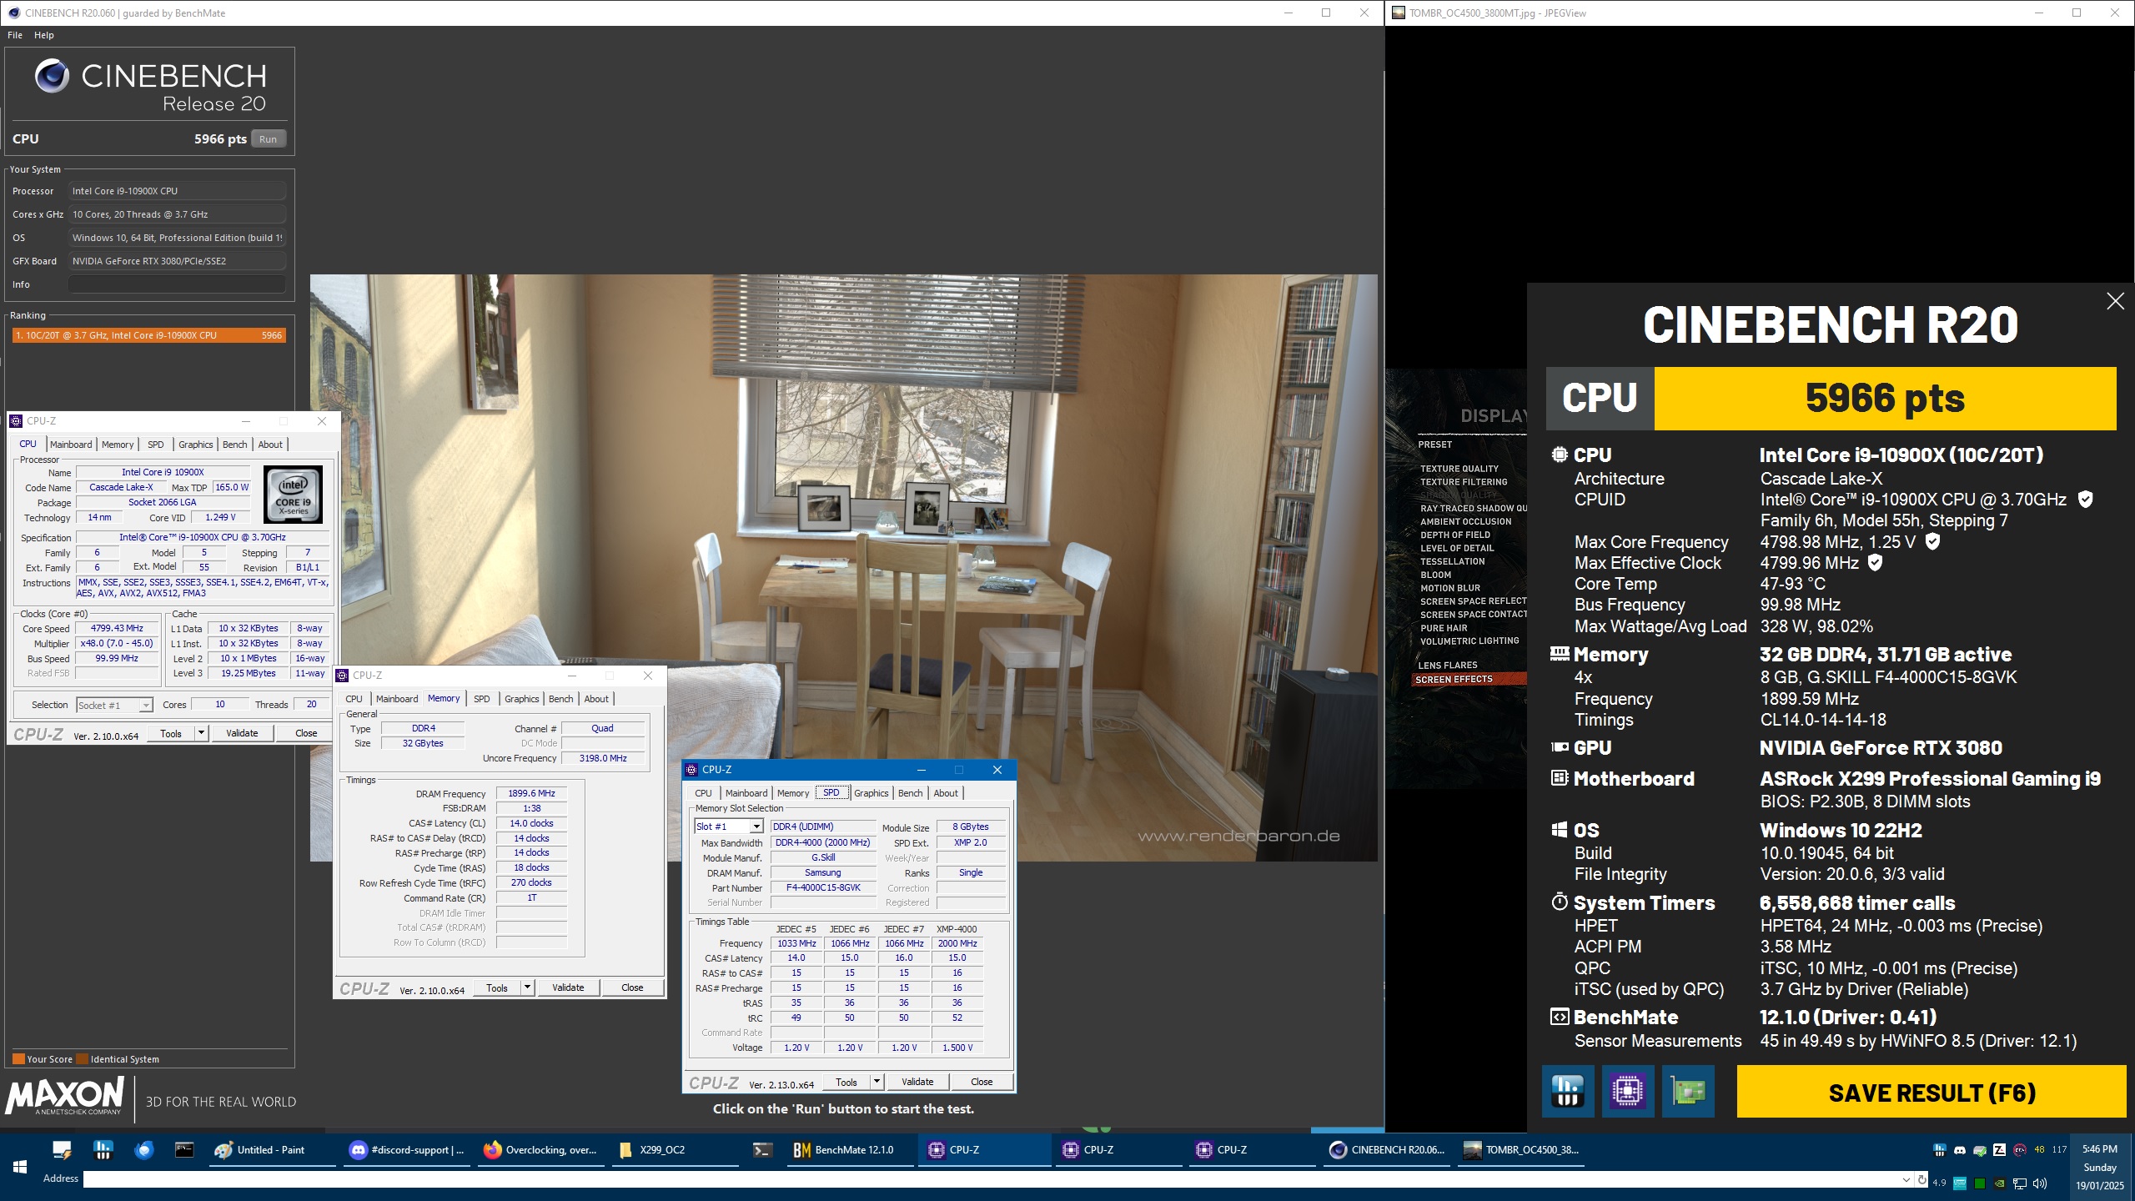This screenshot has width=2135, height=1201.
Task: Switch to the Discord #discord-support window
Action: pos(407,1150)
